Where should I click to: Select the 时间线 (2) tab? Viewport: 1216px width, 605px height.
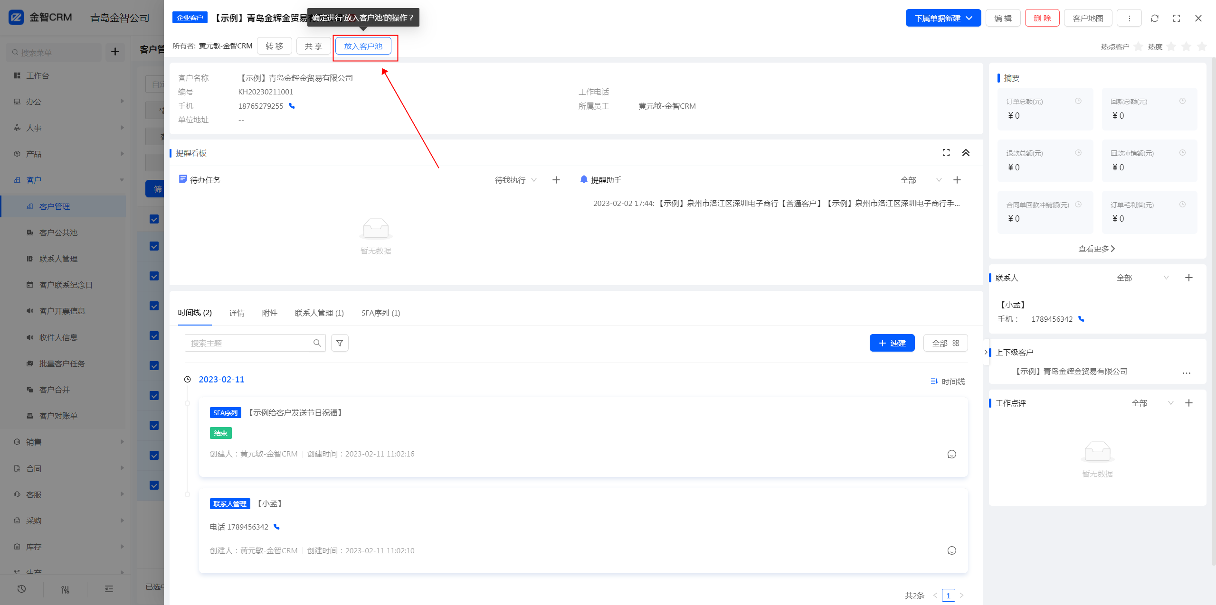[x=195, y=313]
